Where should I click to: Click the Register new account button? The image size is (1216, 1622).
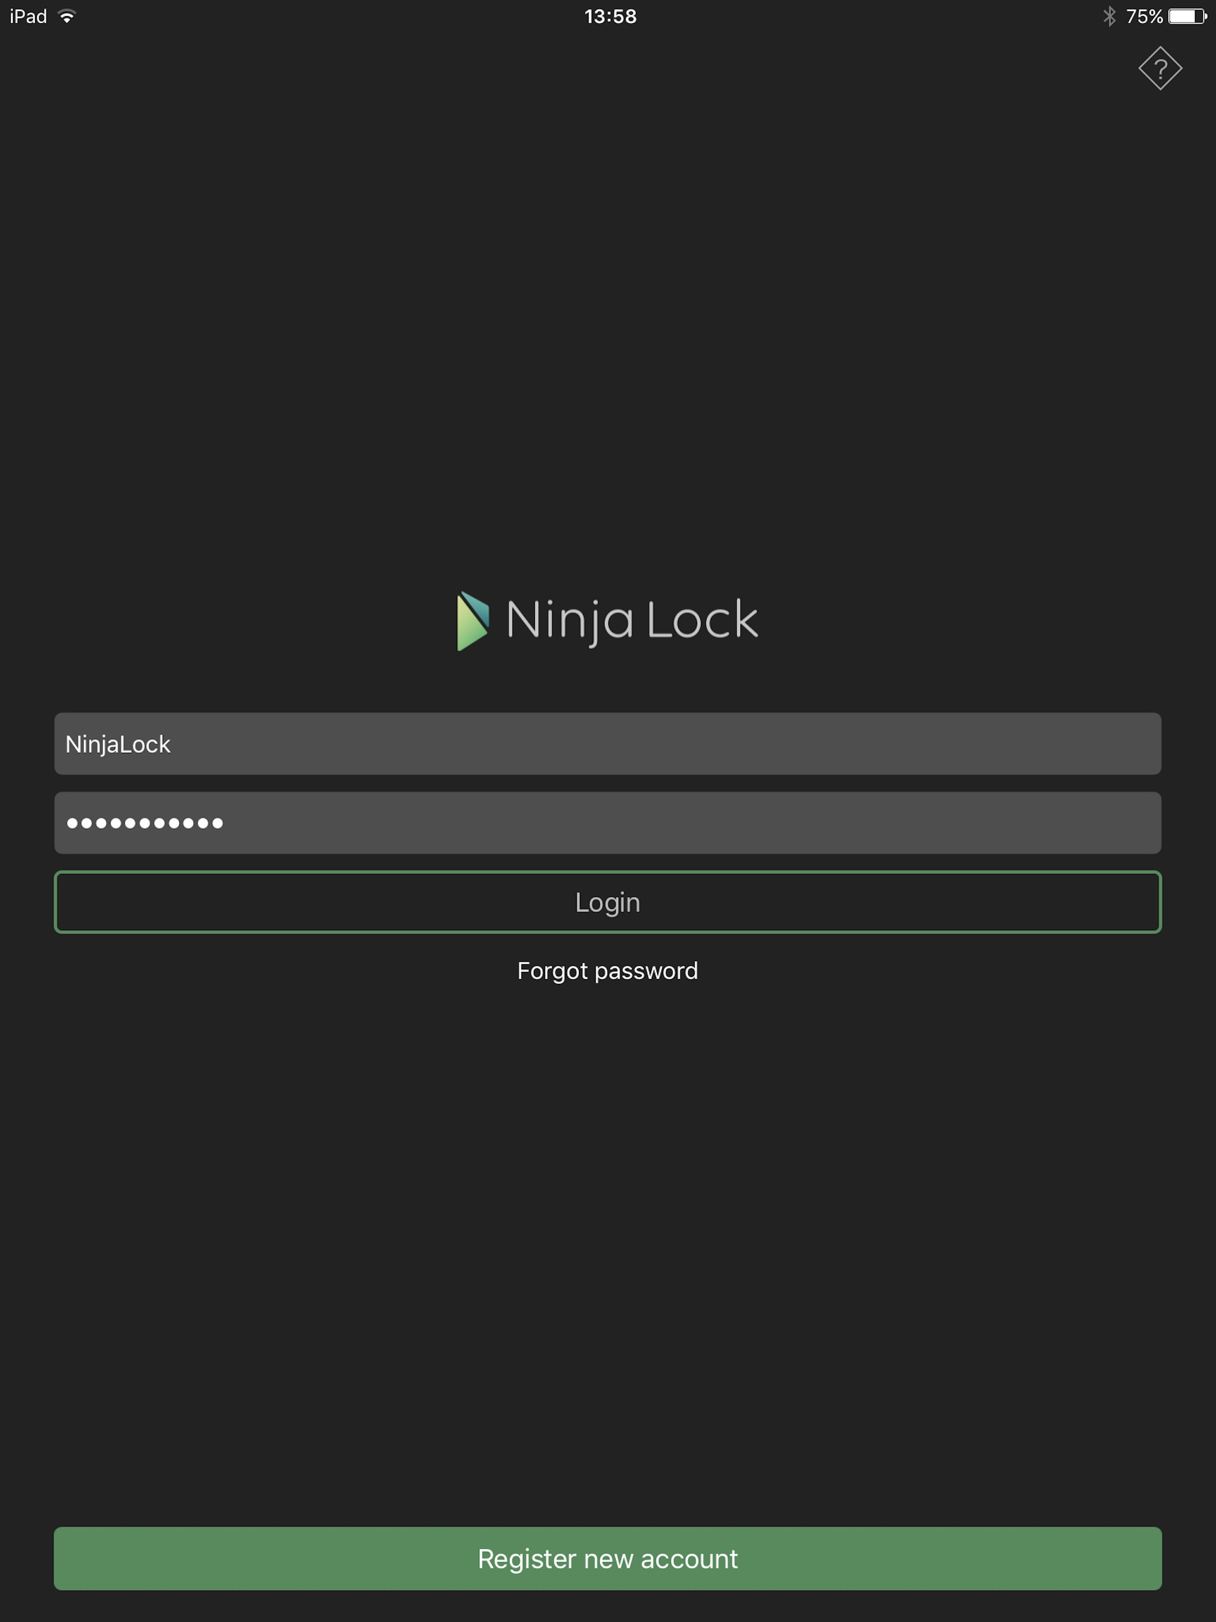click(x=607, y=1558)
